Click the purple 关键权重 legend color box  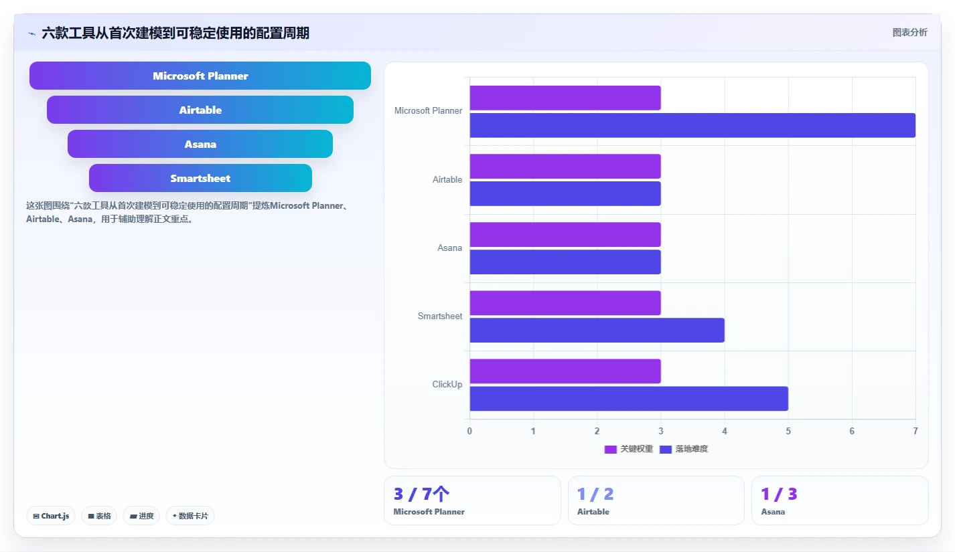pos(611,449)
